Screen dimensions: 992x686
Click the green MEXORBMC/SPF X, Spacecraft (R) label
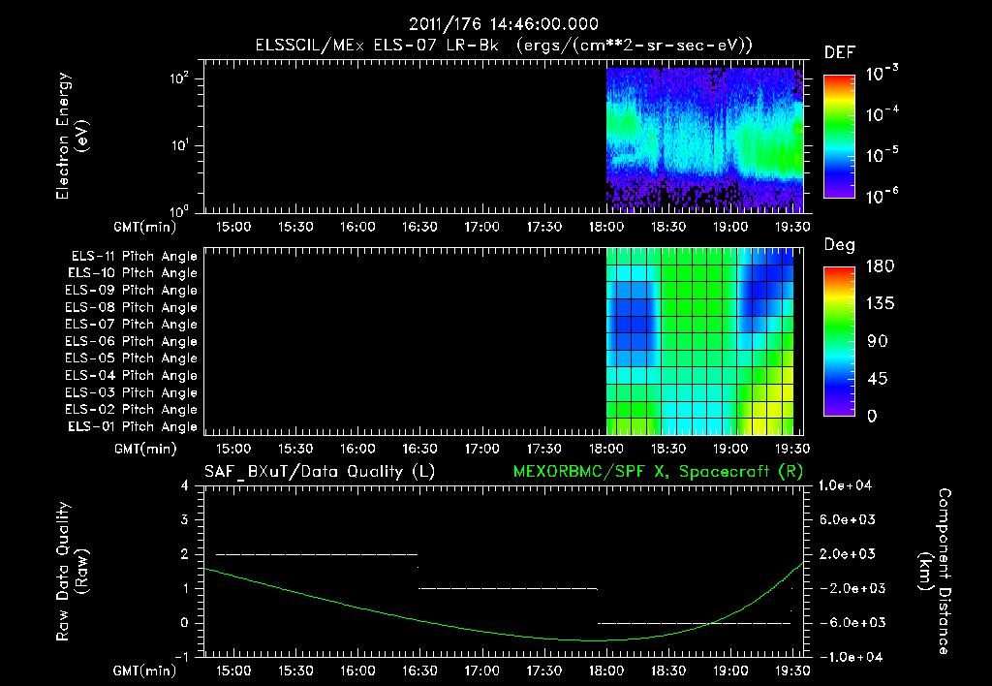coord(658,472)
